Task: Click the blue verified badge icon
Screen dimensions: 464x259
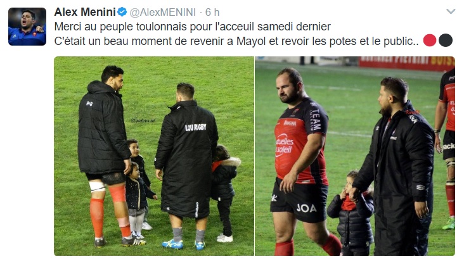Action: (122, 12)
